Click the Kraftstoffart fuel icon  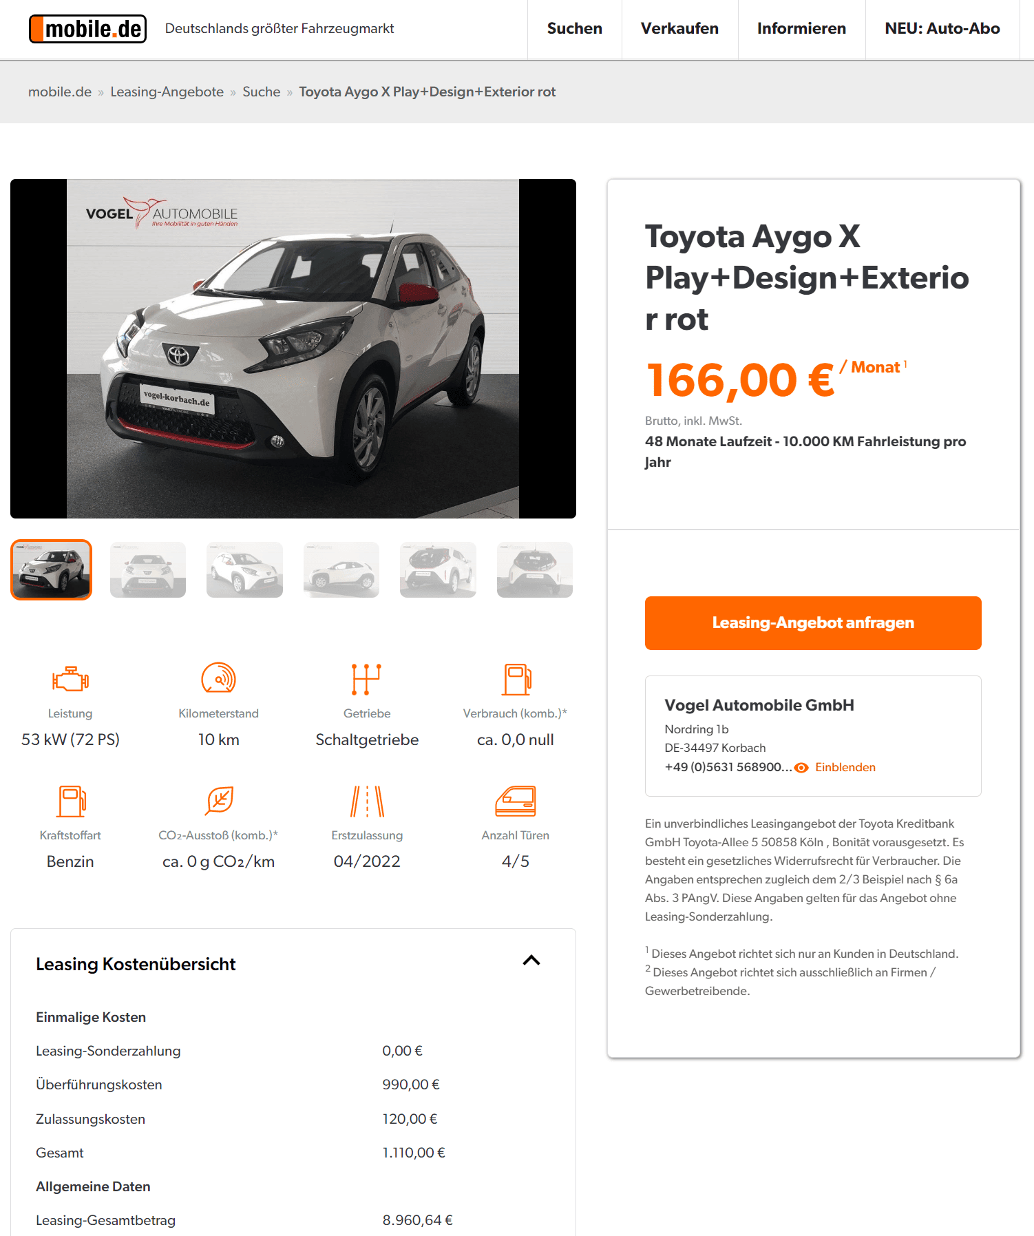pyautogui.click(x=71, y=802)
